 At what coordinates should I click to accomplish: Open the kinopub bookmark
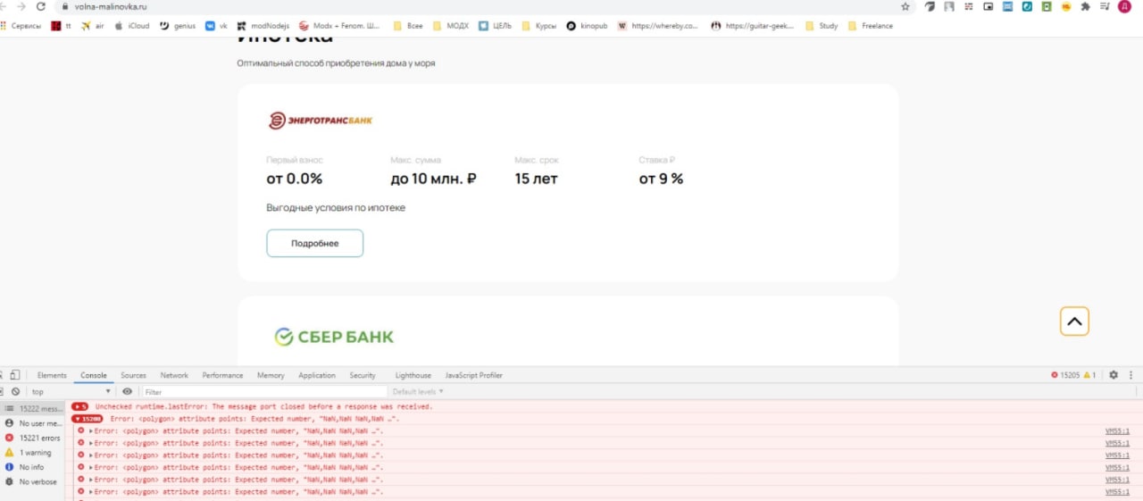pos(587,26)
